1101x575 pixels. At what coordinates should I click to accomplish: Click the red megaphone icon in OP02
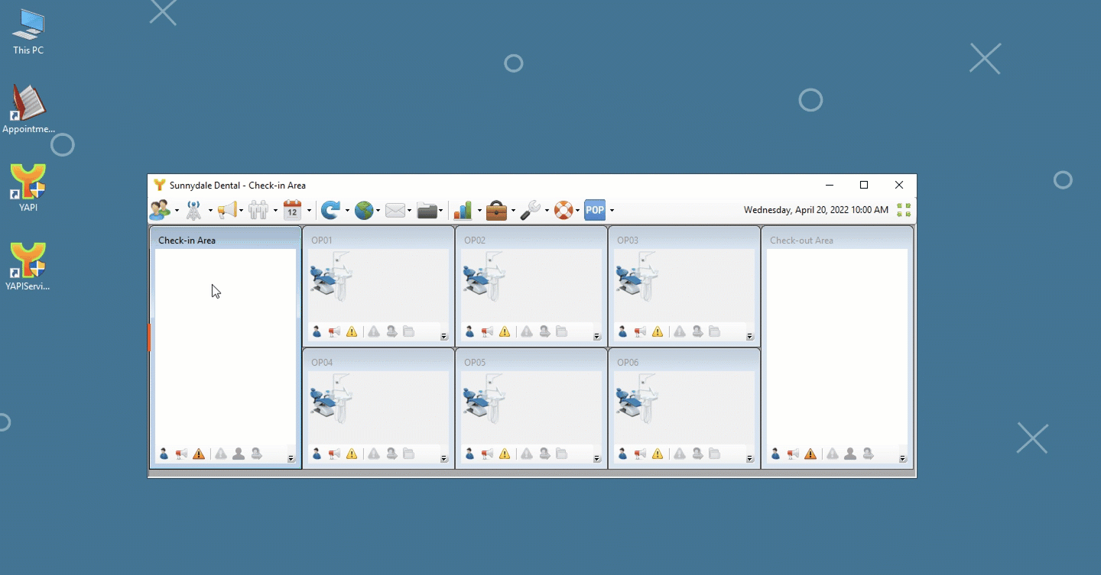tap(487, 331)
